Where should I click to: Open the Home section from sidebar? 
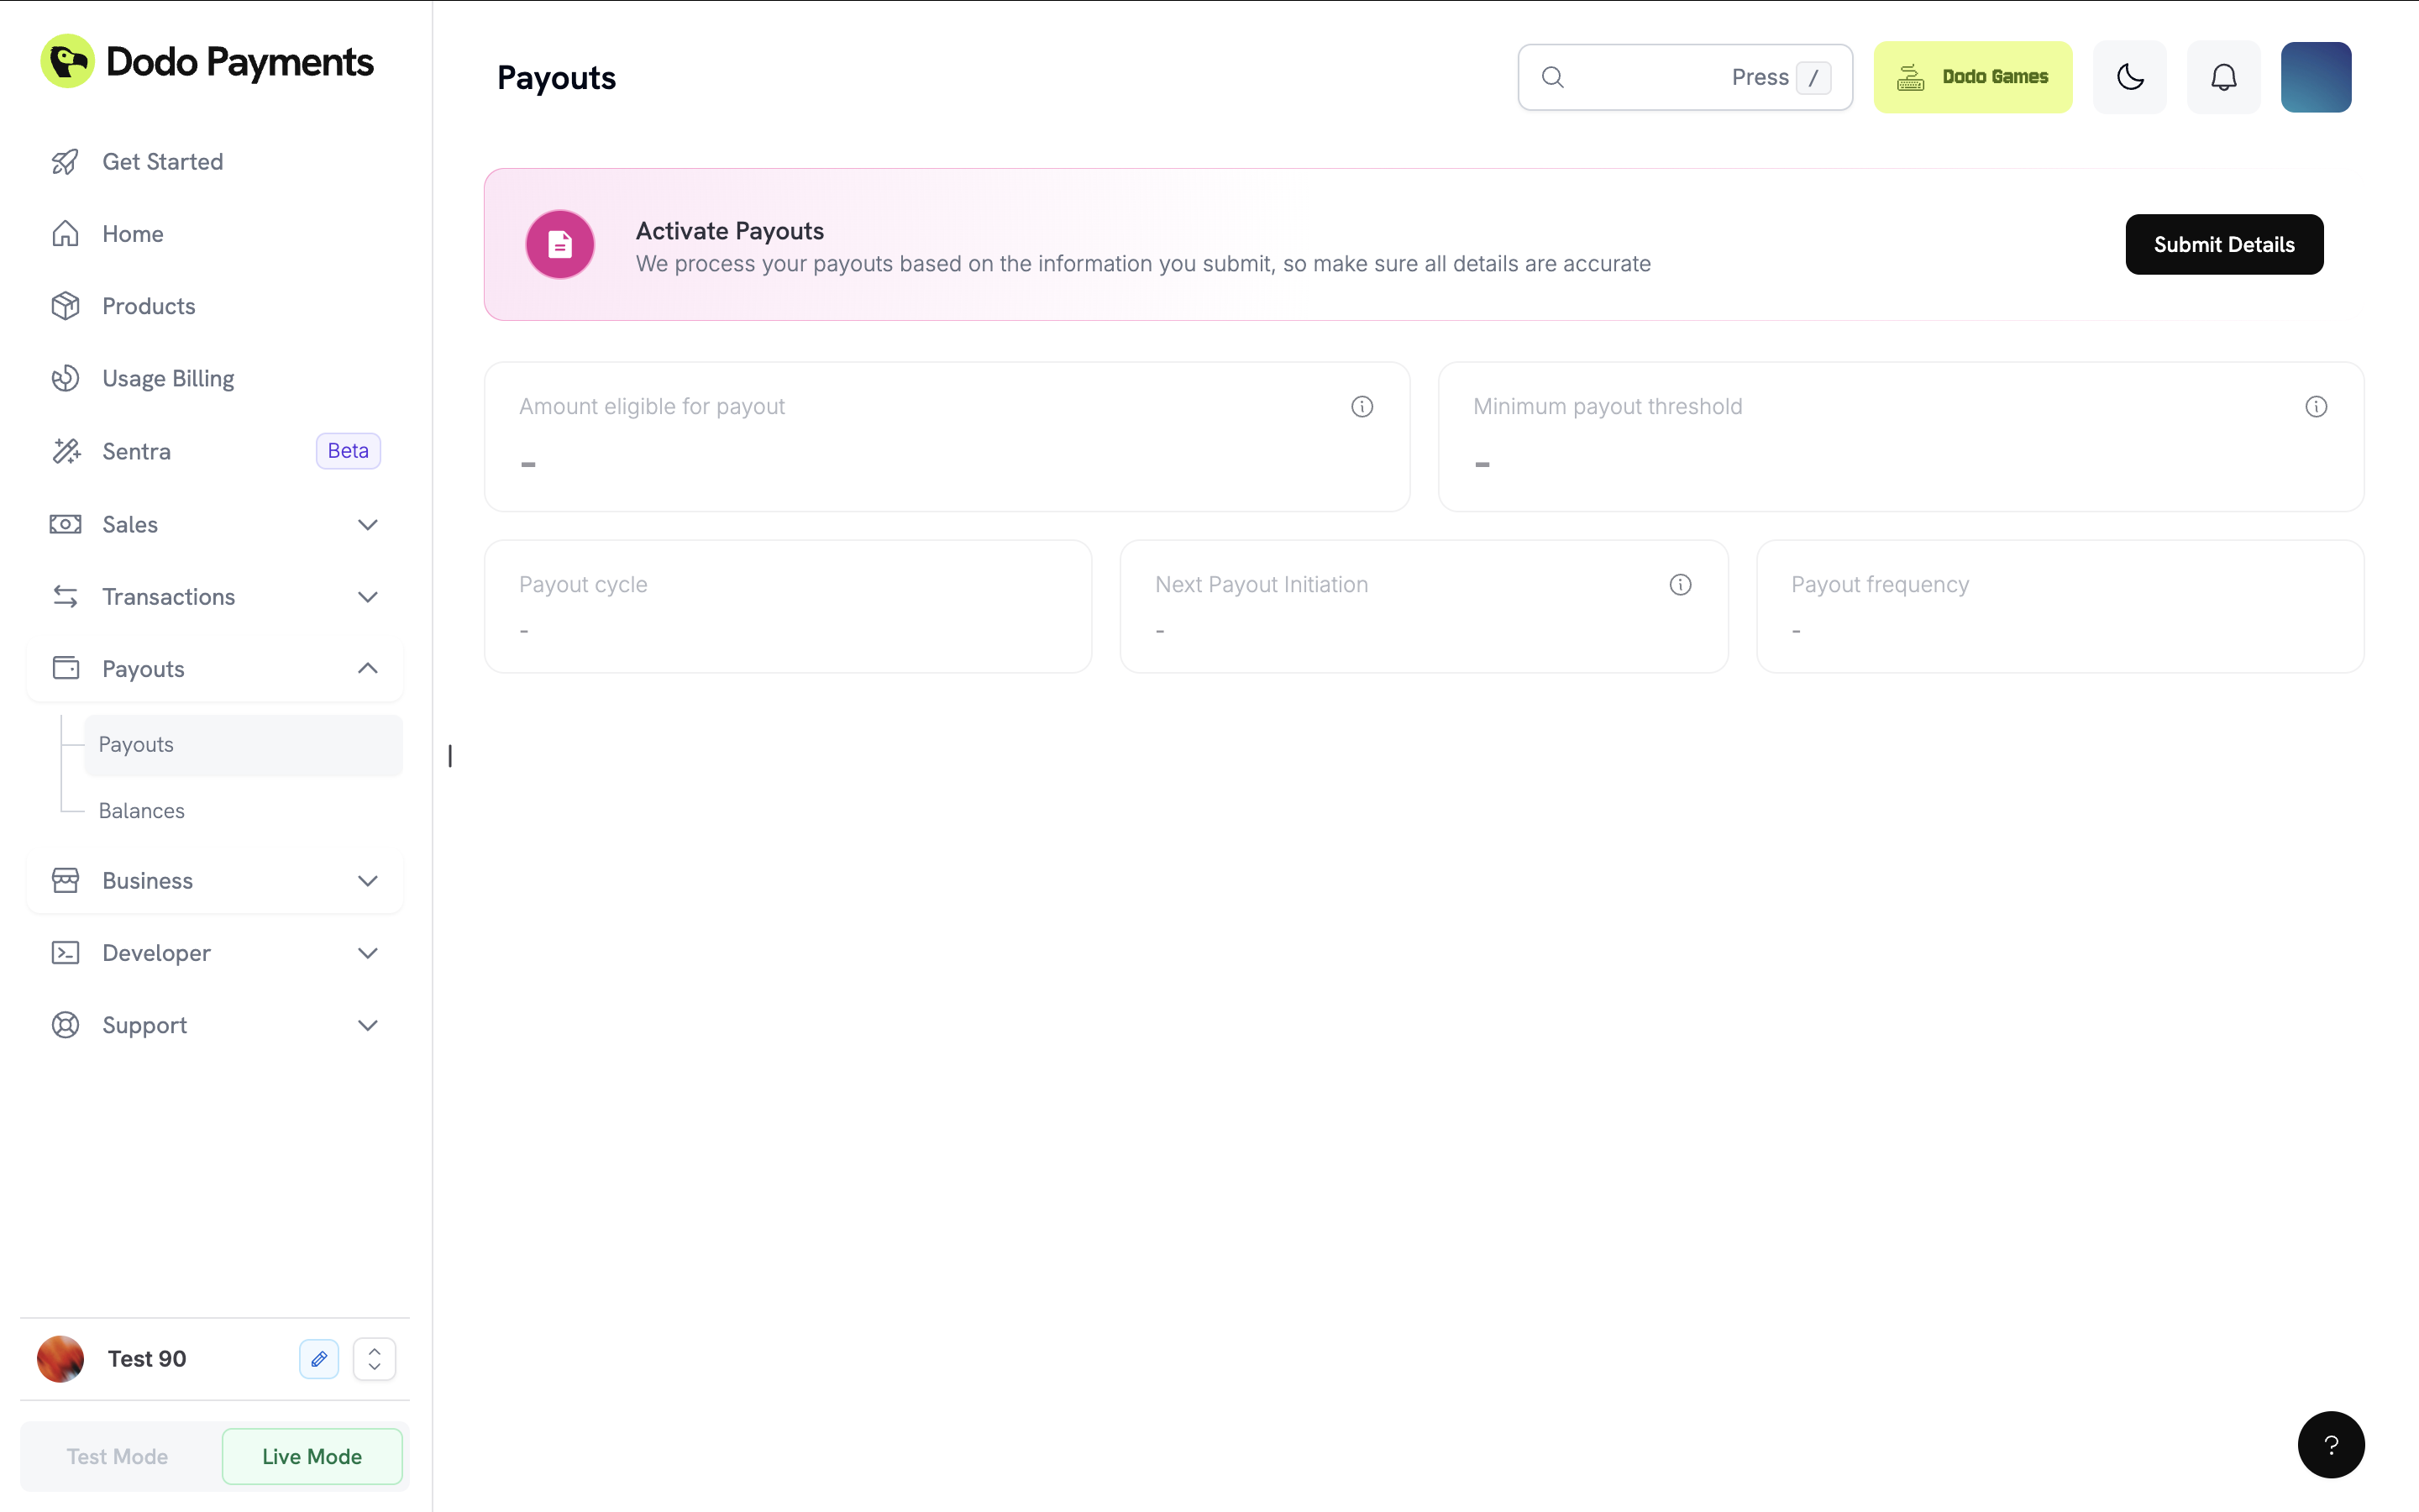point(133,233)
